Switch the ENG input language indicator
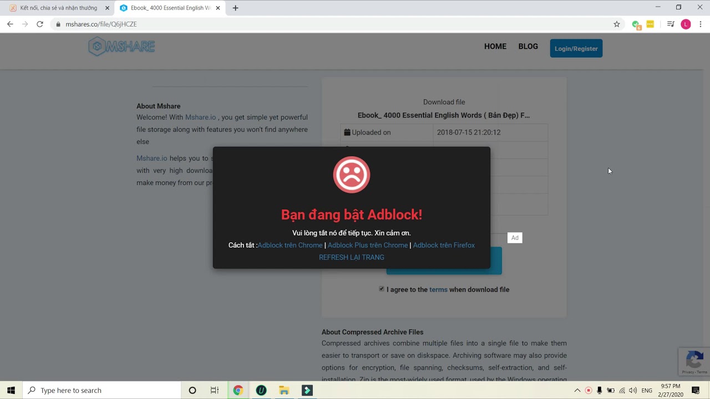The width and height of the screenshot is (710, 399). pyautogui.click(x=647, y=390)
